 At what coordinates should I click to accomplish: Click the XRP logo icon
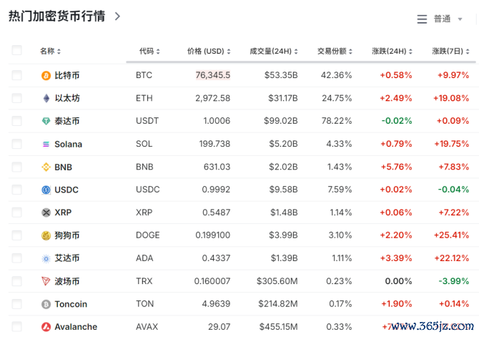tap(46, 213)
